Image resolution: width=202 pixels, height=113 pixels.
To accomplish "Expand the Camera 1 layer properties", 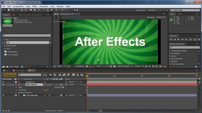I will 13,82.
